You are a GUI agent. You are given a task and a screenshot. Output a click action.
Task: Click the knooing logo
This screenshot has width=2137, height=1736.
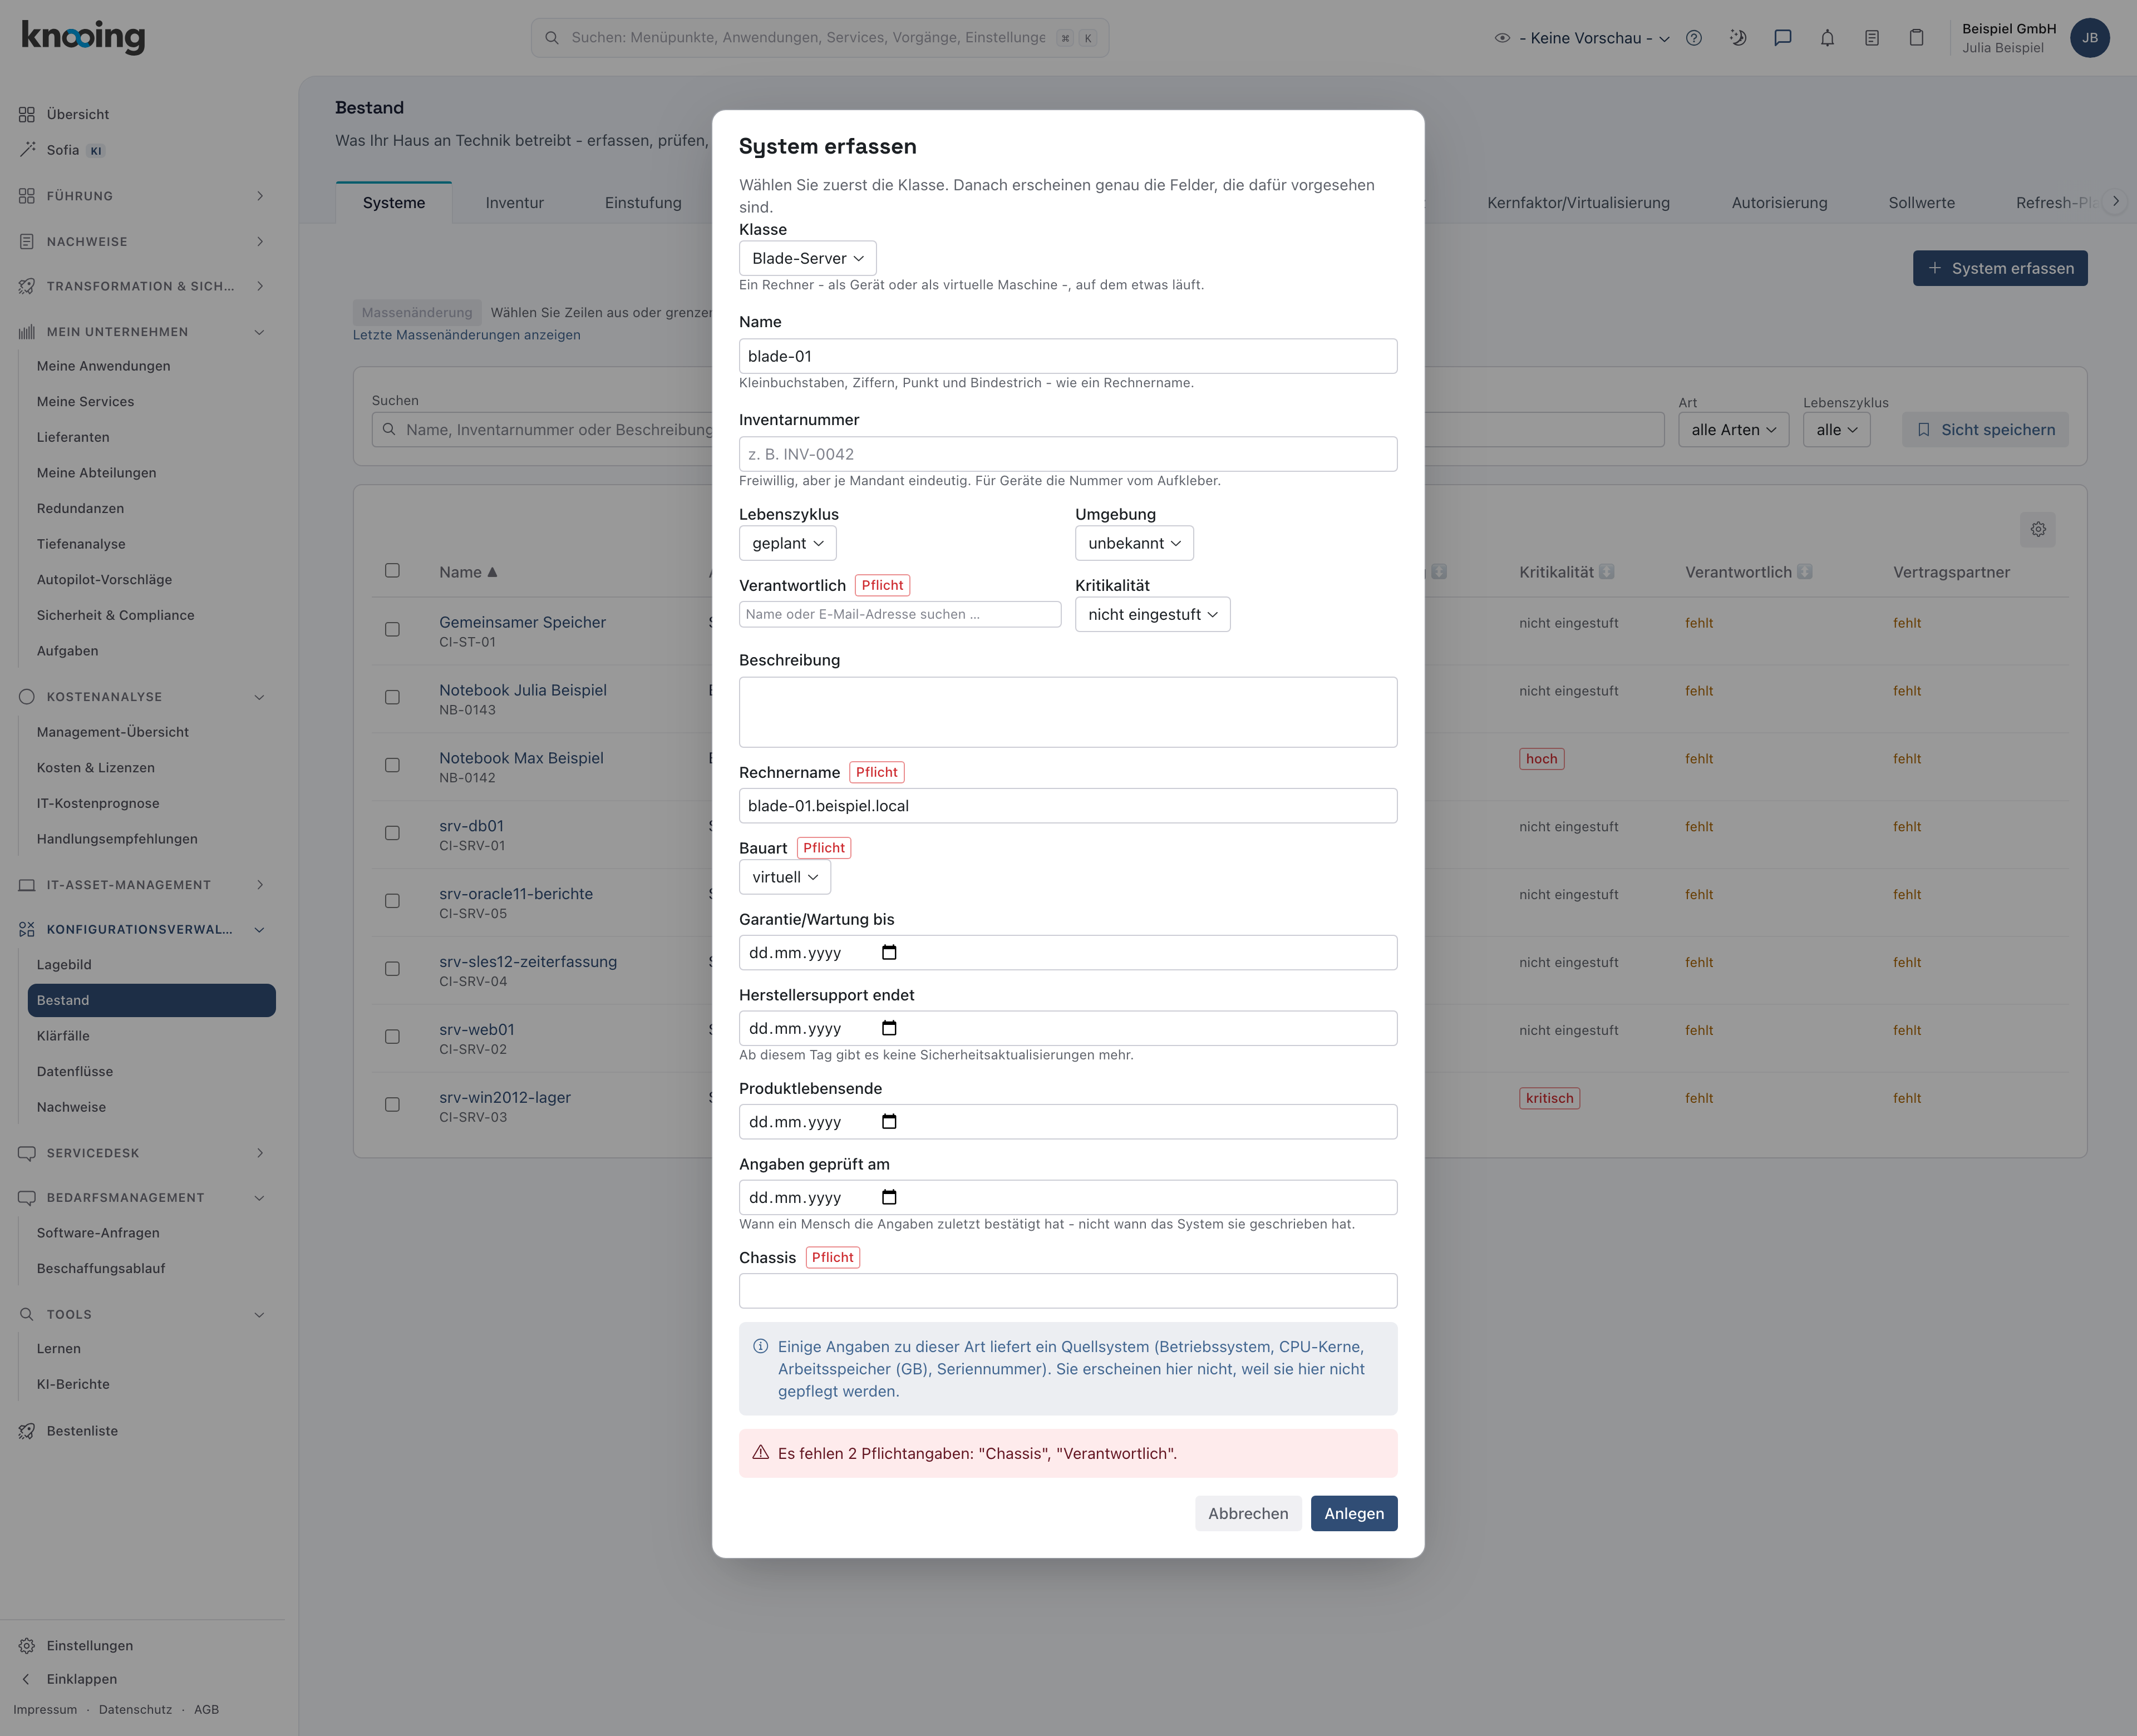click(x=84, y=37)
